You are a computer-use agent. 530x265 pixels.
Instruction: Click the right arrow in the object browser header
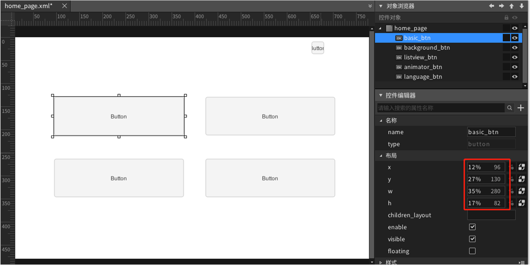click(502, 6)
